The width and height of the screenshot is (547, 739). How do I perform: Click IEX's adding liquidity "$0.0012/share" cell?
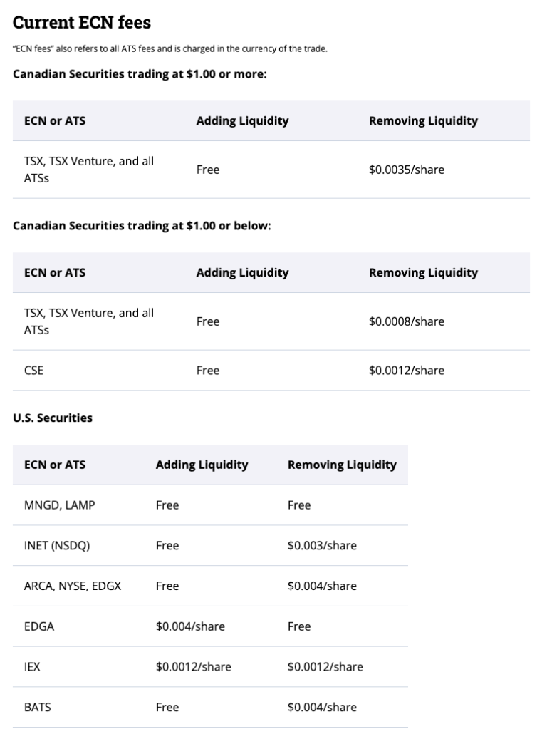(193, 667)
